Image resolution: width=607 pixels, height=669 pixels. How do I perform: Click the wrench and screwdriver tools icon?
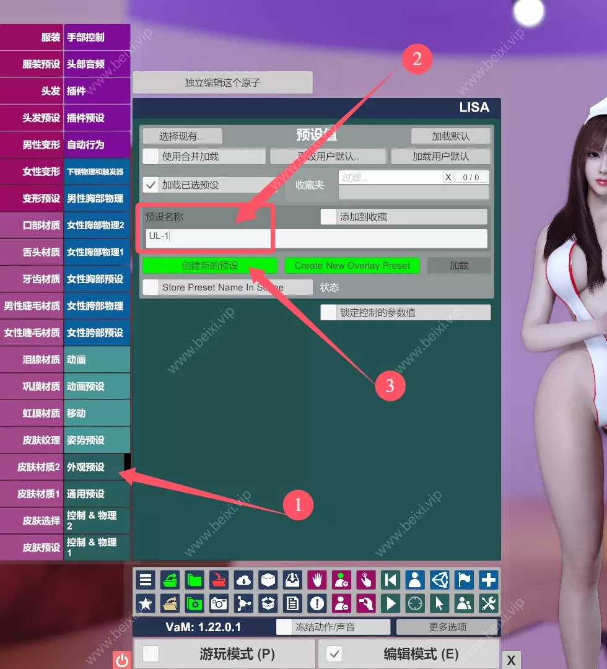pos(489,603)
